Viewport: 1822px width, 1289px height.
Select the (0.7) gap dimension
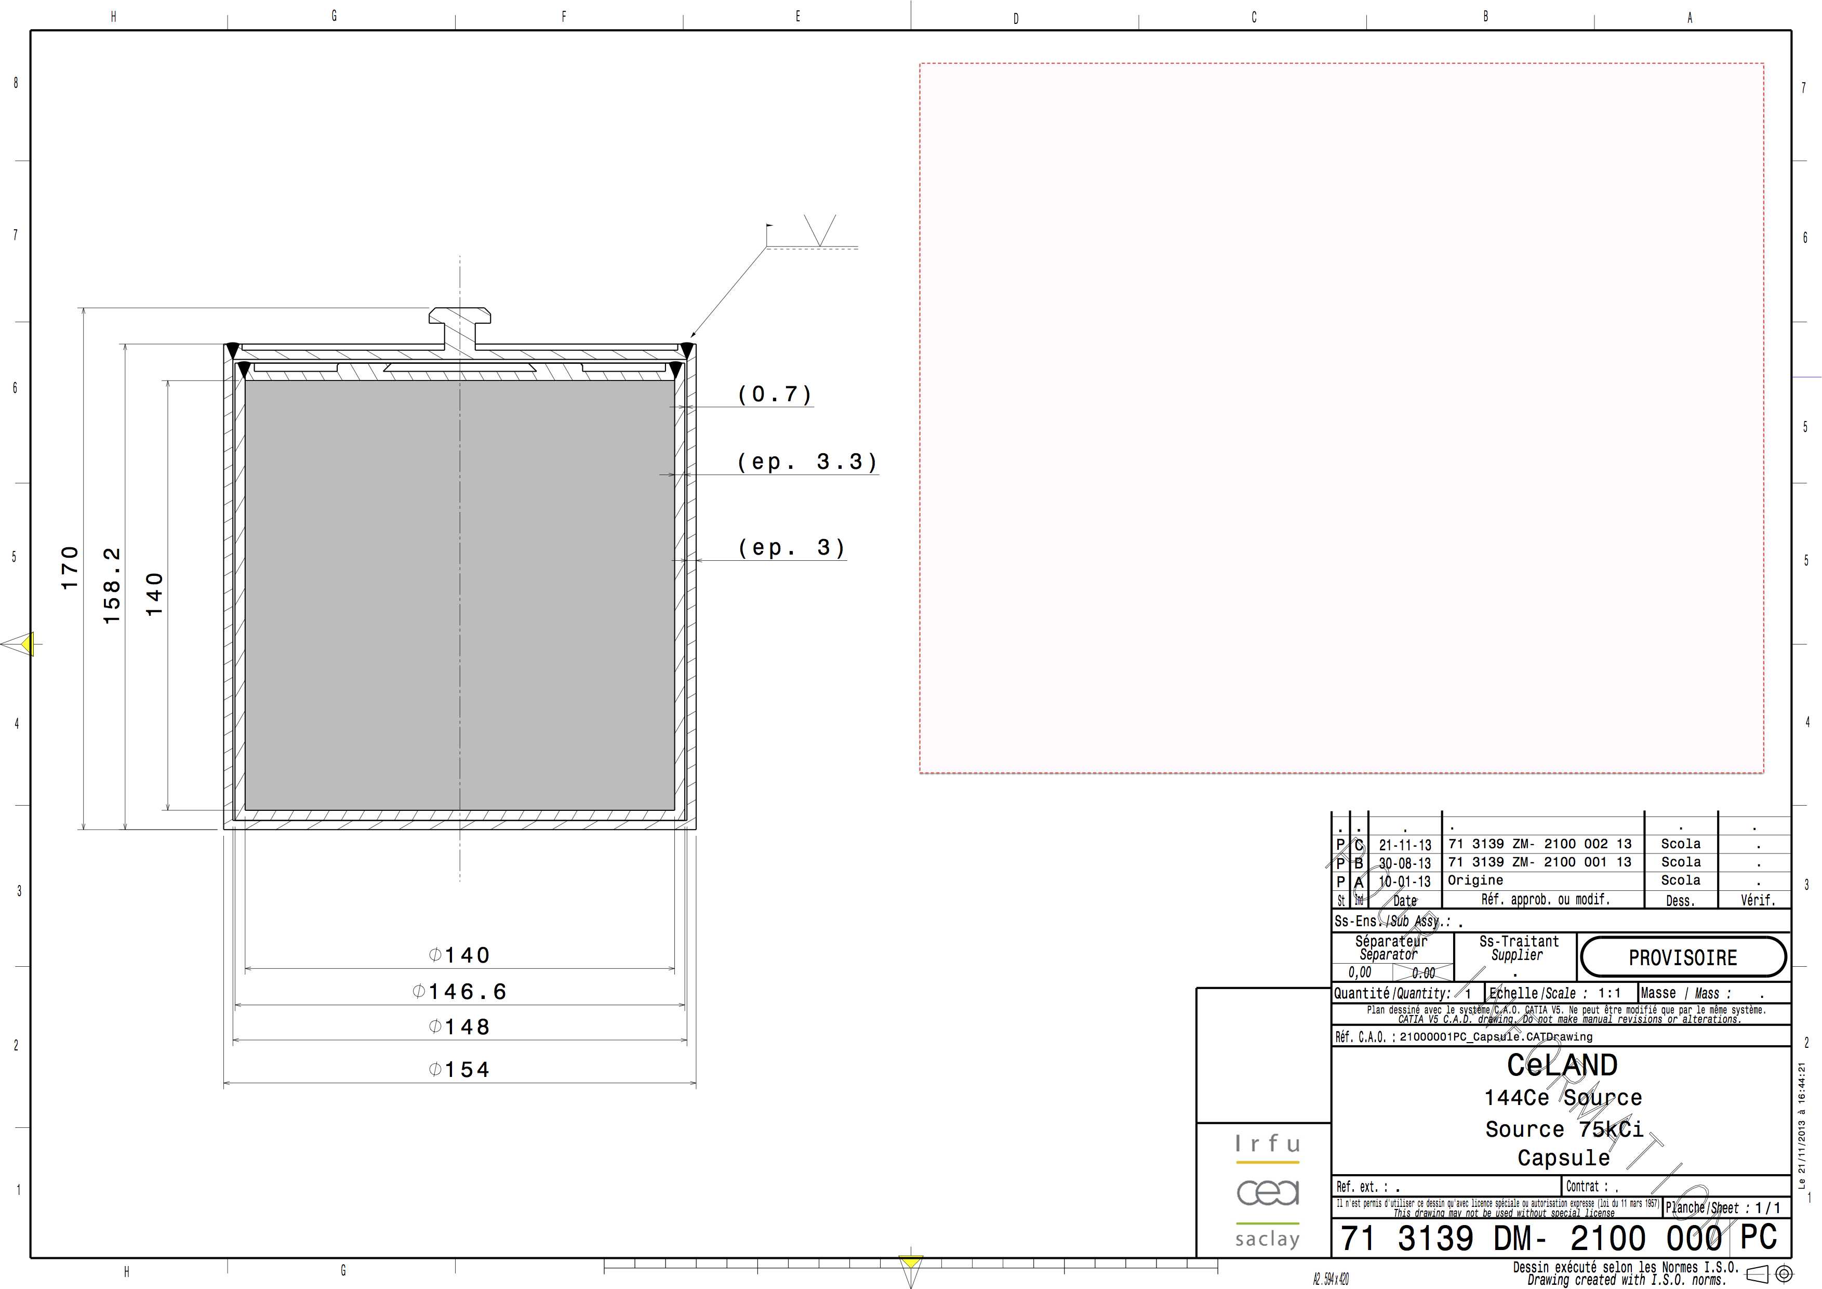[x=775, y=393]
